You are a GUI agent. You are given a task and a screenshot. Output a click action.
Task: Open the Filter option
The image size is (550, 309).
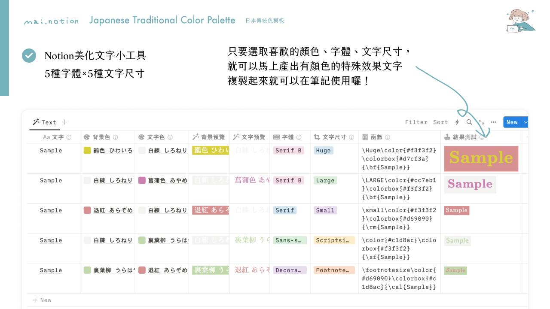(x=416, y=122)
